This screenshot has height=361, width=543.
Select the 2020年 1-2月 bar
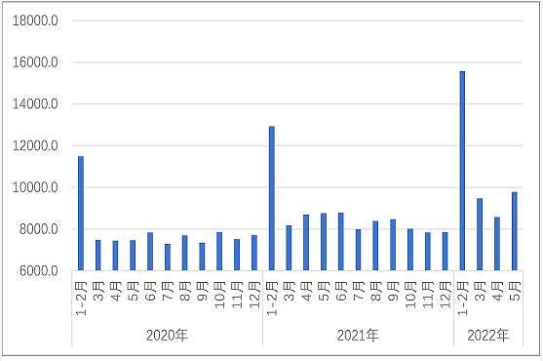(x=81, y=213)
